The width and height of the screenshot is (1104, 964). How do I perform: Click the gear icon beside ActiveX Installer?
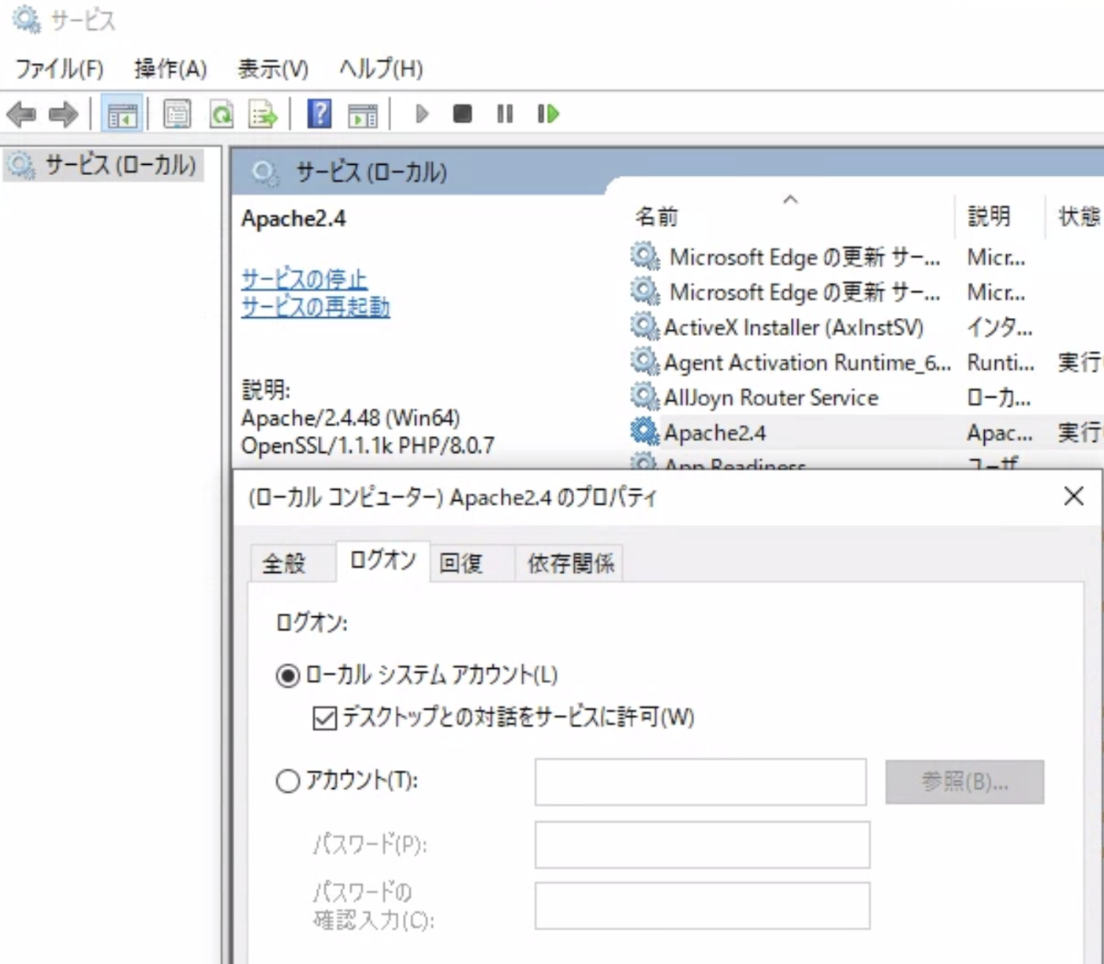point(644,326)
